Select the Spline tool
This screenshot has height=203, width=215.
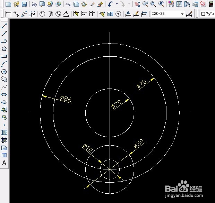coord(4,87)
